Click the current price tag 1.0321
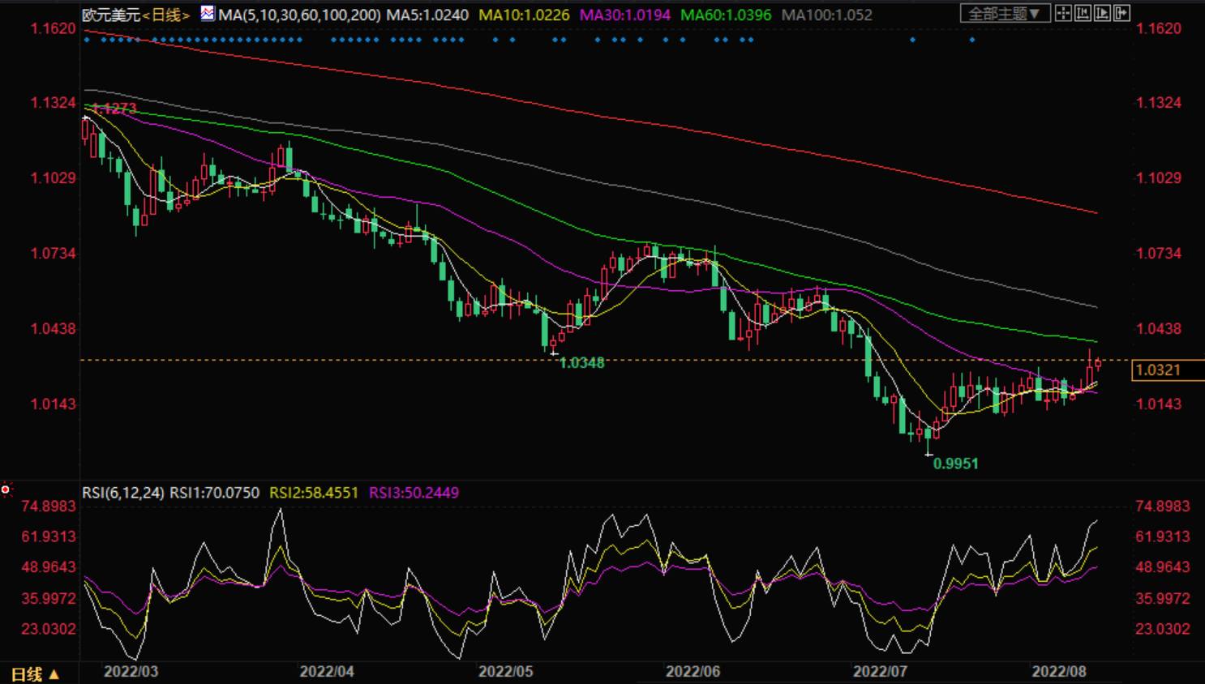The height and width of the screenshot is (684, 1205). click(x=1160, y=370)
